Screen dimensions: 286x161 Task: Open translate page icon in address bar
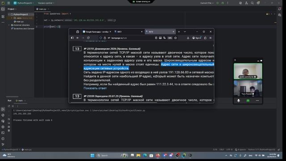(x=164, y=38)
